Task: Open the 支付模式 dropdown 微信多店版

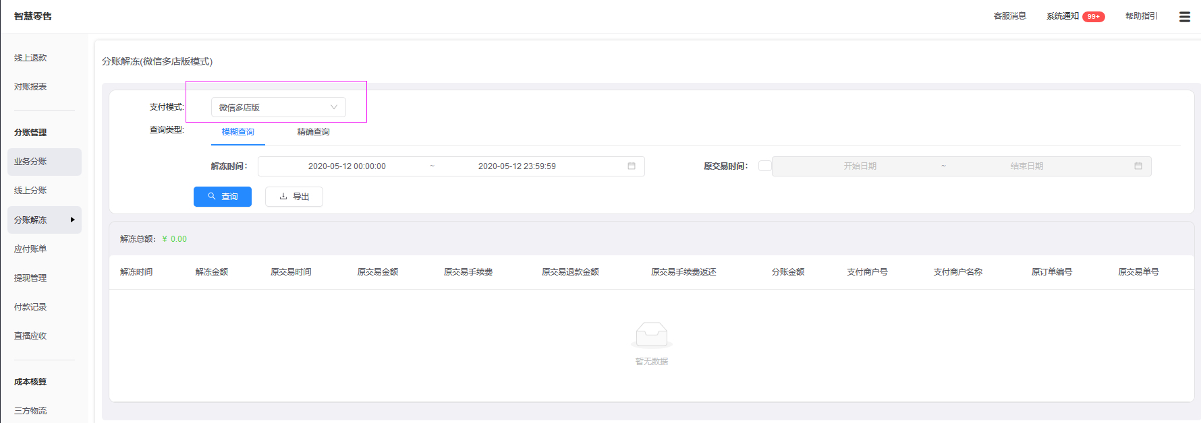Action: click(279, 107)
